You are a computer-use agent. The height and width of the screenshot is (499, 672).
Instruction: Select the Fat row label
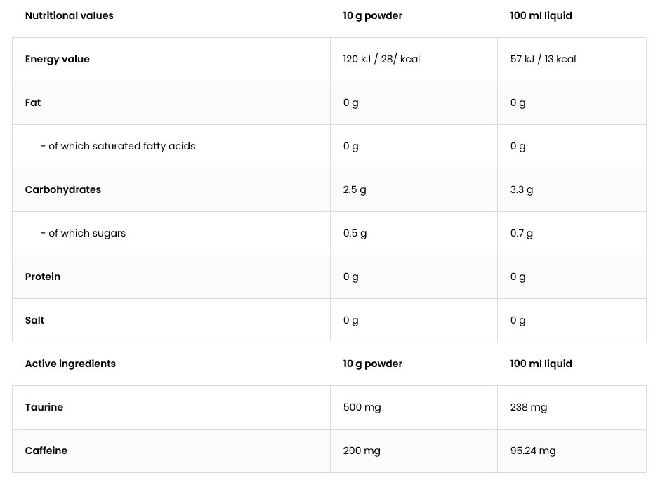tap(32, 102)
